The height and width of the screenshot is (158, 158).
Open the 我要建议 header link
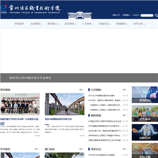pos(126,15)
